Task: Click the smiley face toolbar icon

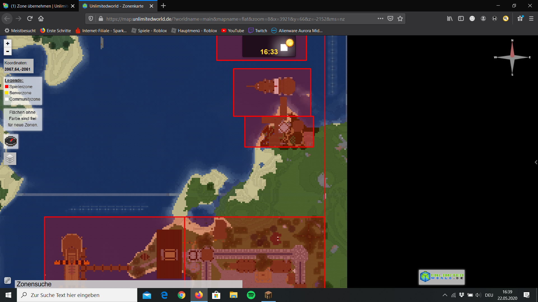Action: tap(472, 18)
